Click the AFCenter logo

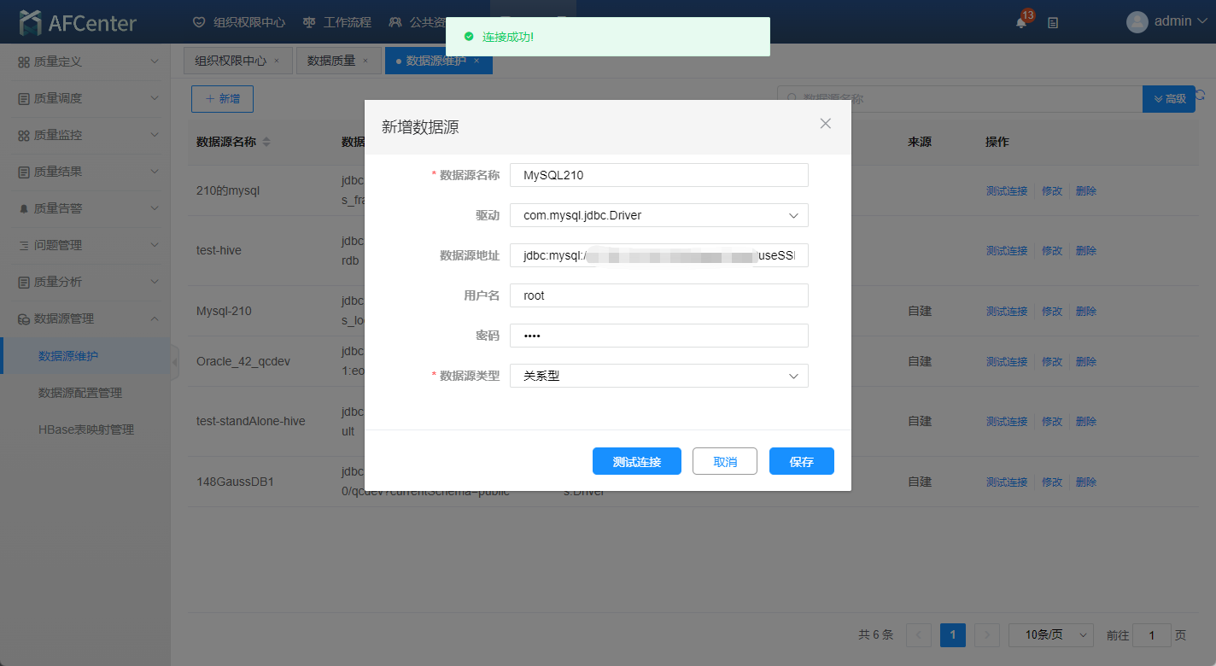point(78,22)
